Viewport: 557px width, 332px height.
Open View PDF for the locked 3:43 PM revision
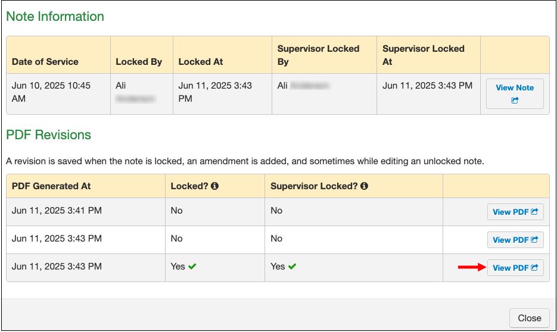(515, 268)
